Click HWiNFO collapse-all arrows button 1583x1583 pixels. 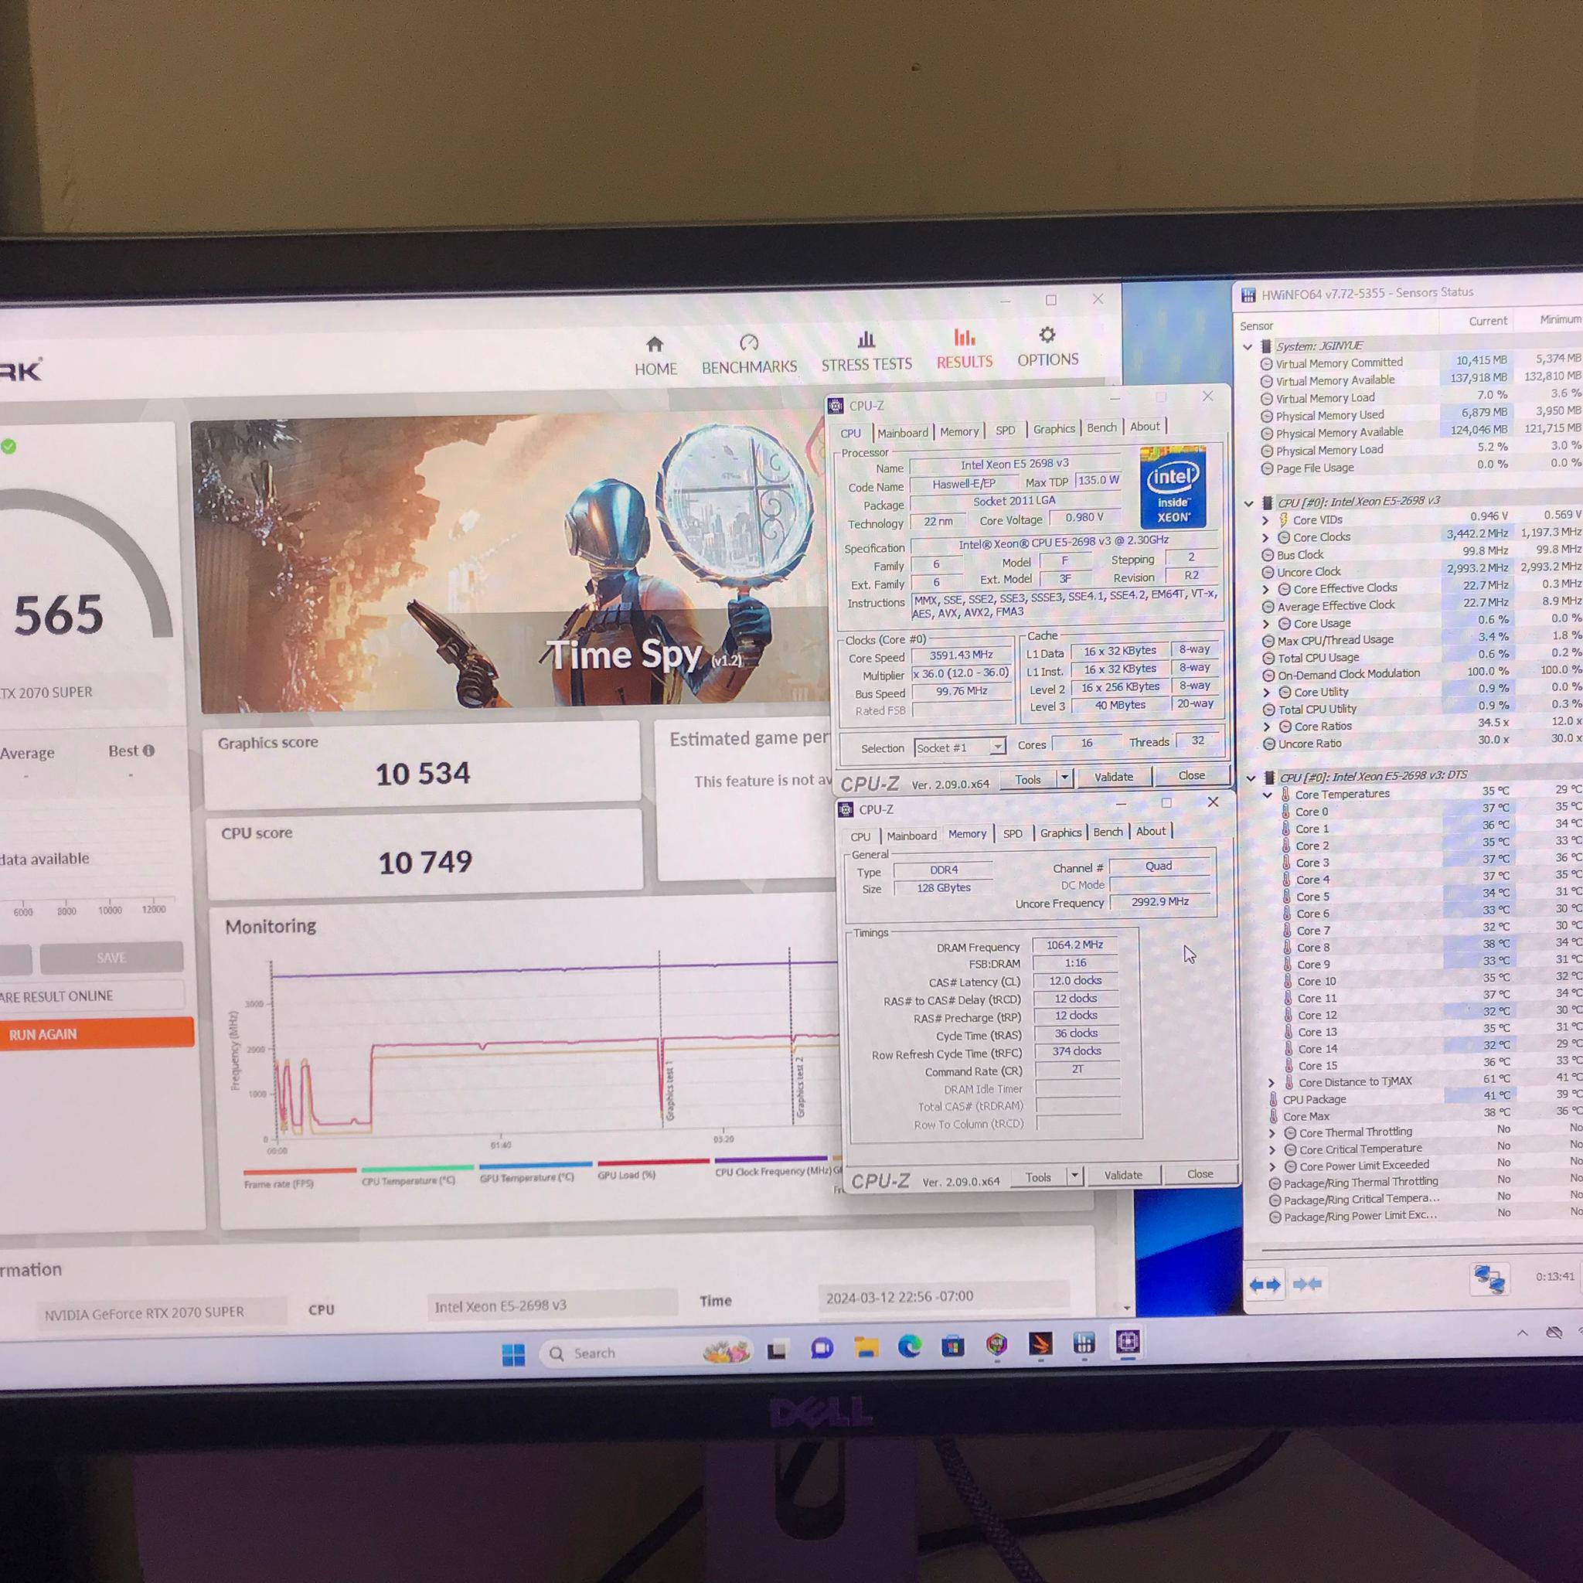[x=1306, y=1284]
